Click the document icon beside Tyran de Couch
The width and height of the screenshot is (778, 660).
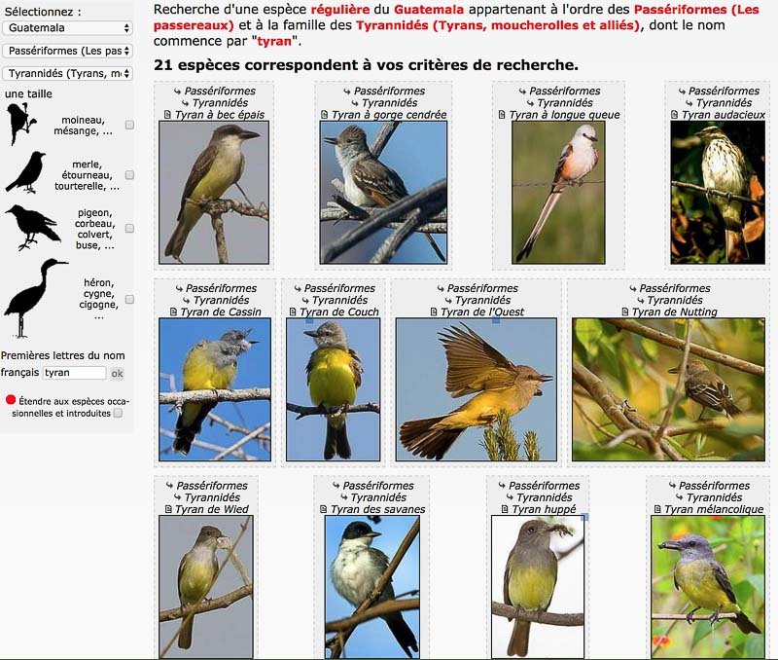click(293, 312)
